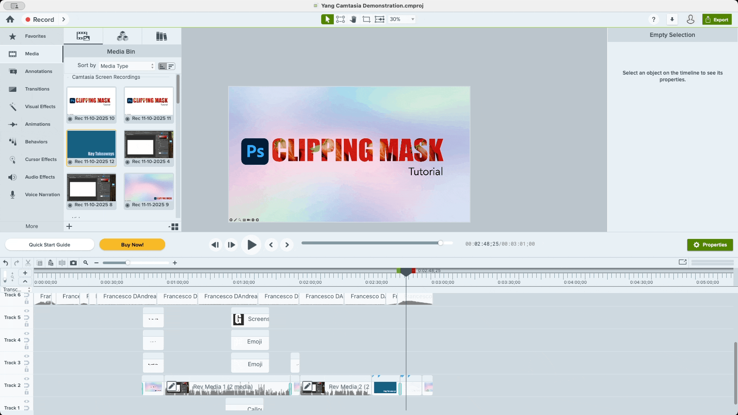Select the Pan hand tool
This screenshot has width=738, height=415.
(x=353, y=19)
